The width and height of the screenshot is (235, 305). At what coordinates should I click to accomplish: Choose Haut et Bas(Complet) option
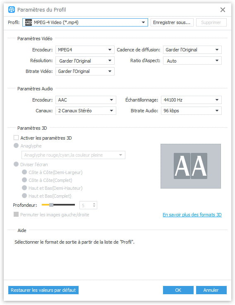click(x=24, y=196)
